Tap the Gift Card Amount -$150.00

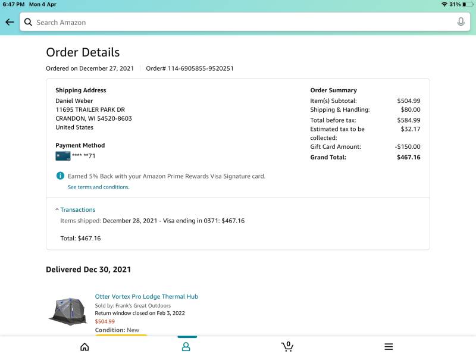(x=408, y=146)
